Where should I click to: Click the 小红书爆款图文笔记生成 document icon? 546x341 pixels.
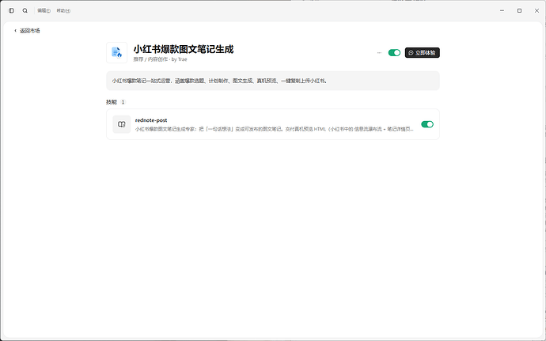click(116, 52)
